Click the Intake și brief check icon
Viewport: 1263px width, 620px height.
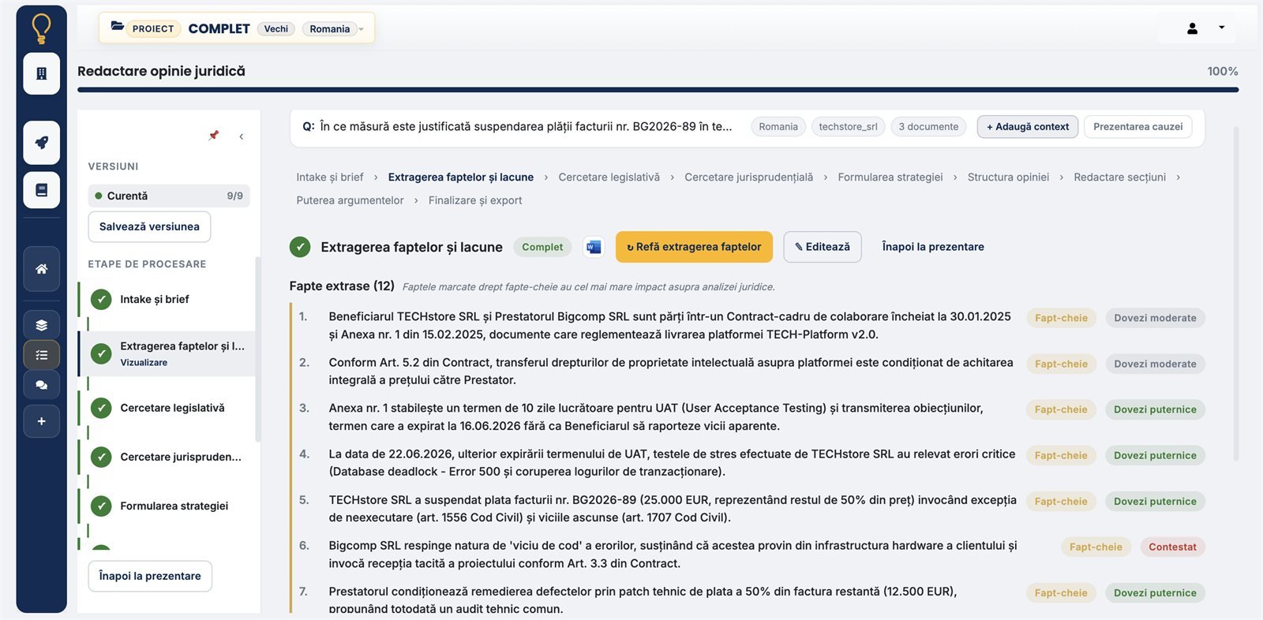[101, 300]
